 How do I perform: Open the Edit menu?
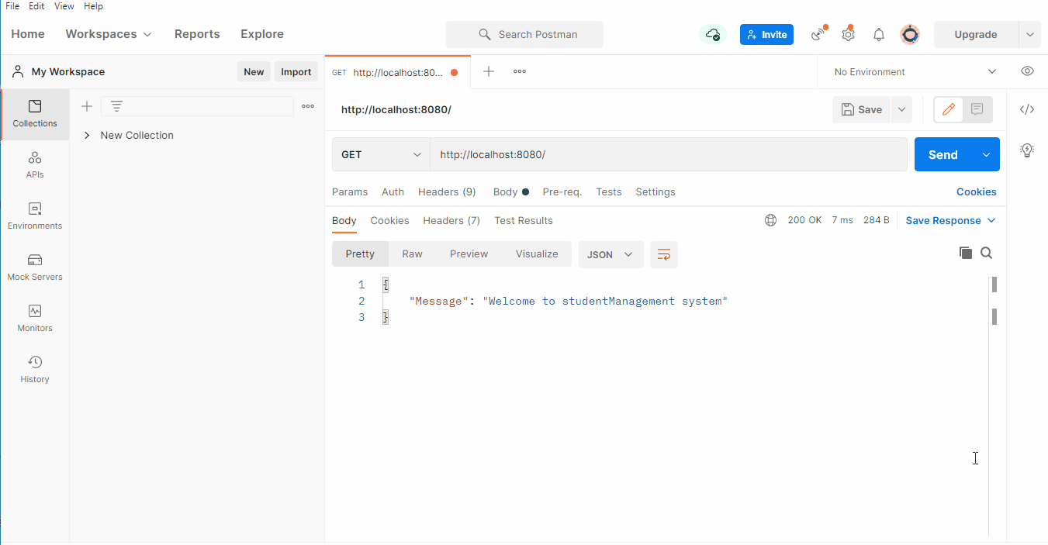click(x=36, y=6)
